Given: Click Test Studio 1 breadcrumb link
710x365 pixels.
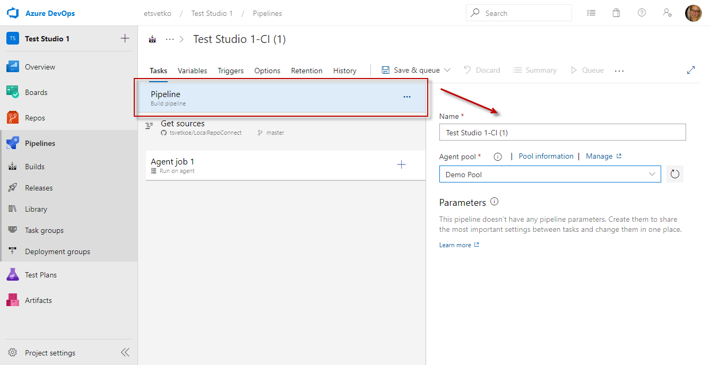Looking at the screenshot, I should click(x=212, y=13).
